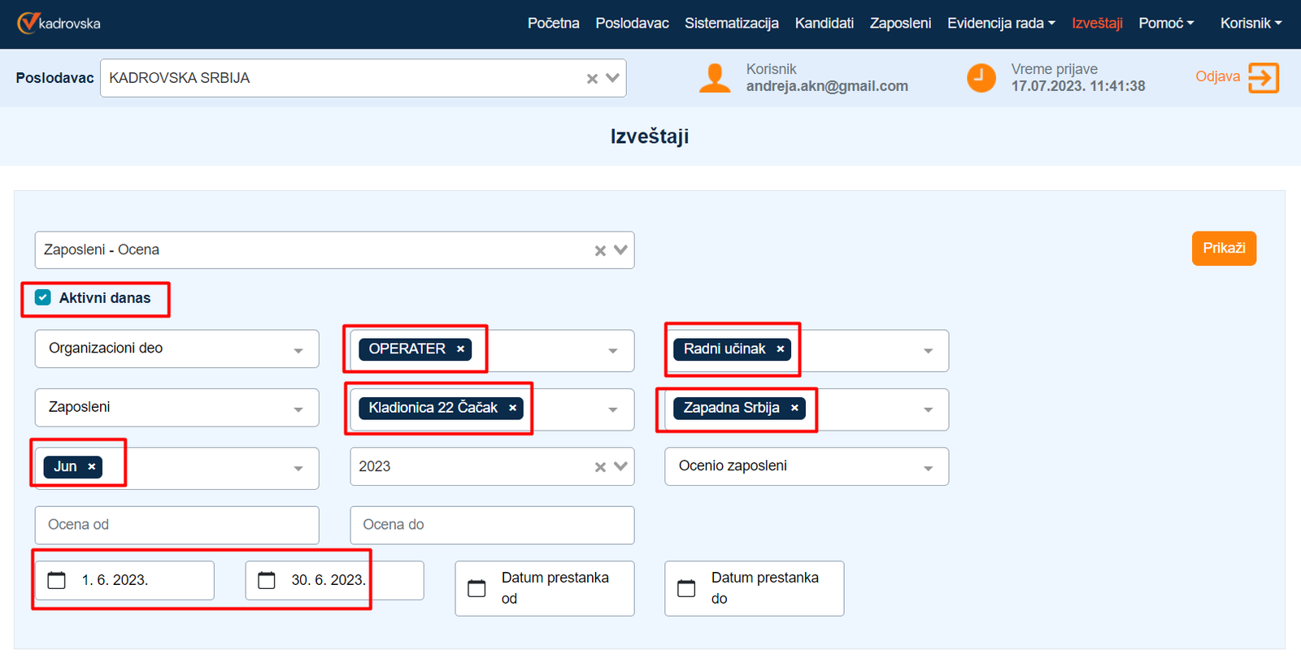Click the Kadrovska logo icon
Viewport: 1301px width, 667px height.
pos(28,23)
